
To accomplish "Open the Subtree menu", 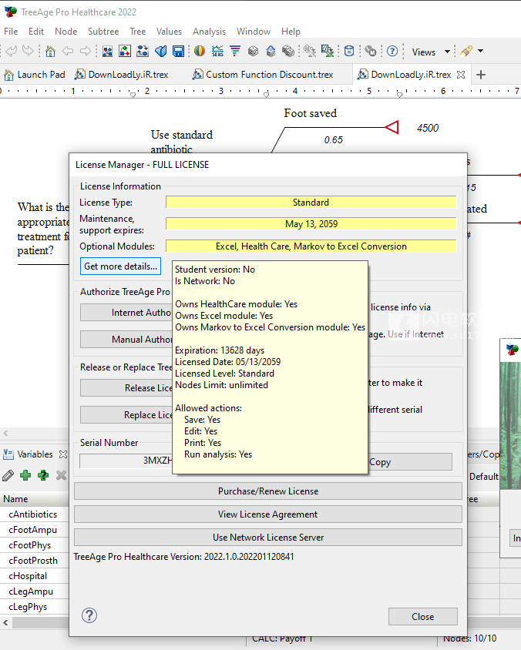I will (x=103, y=32).
